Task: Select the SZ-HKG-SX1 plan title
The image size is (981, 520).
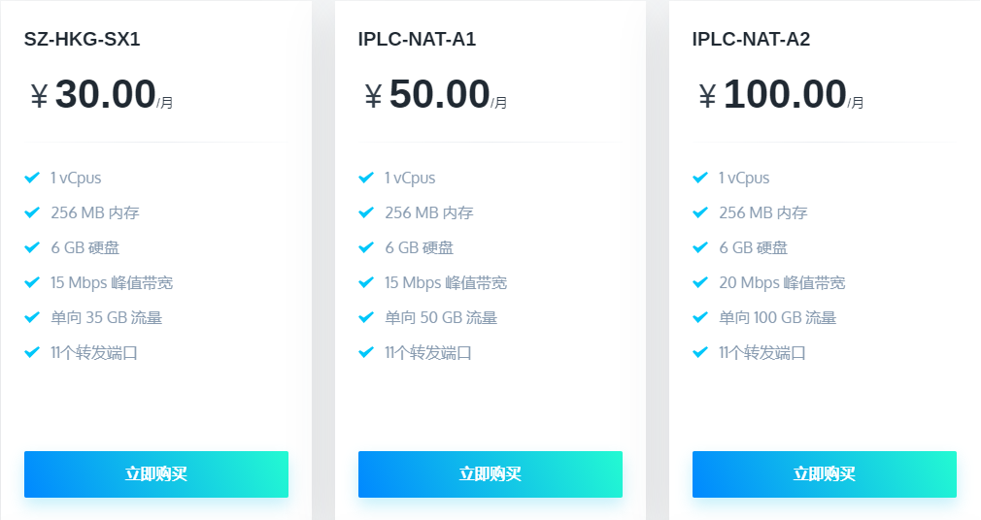Action: [83, 40]
